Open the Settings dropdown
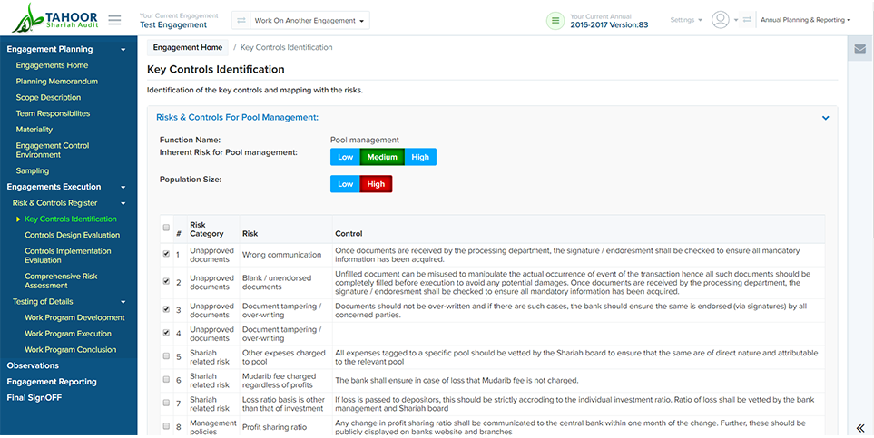This screenshot has width=874, height=438. click(x=686, y=20)
